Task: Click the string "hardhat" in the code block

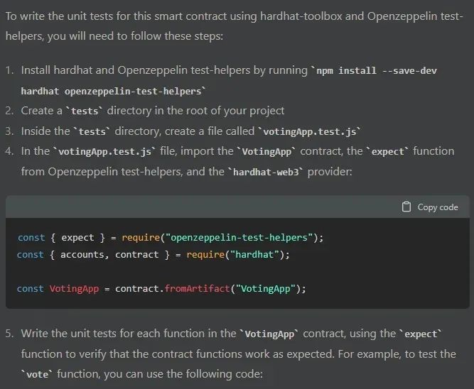Action: [x=254, y=255]
